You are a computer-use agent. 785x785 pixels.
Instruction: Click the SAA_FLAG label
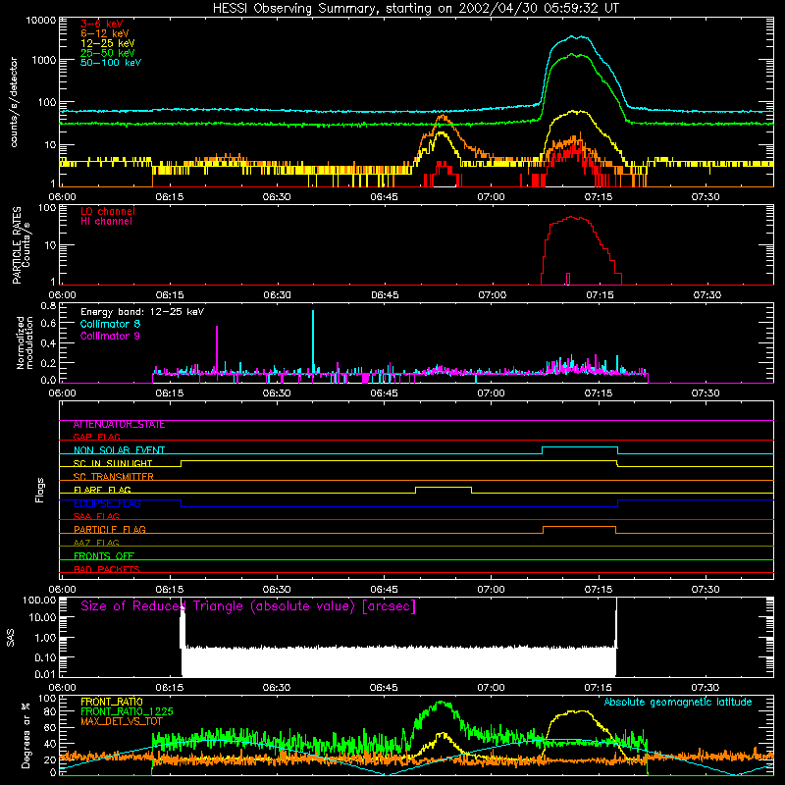click(x=96, y=516)
